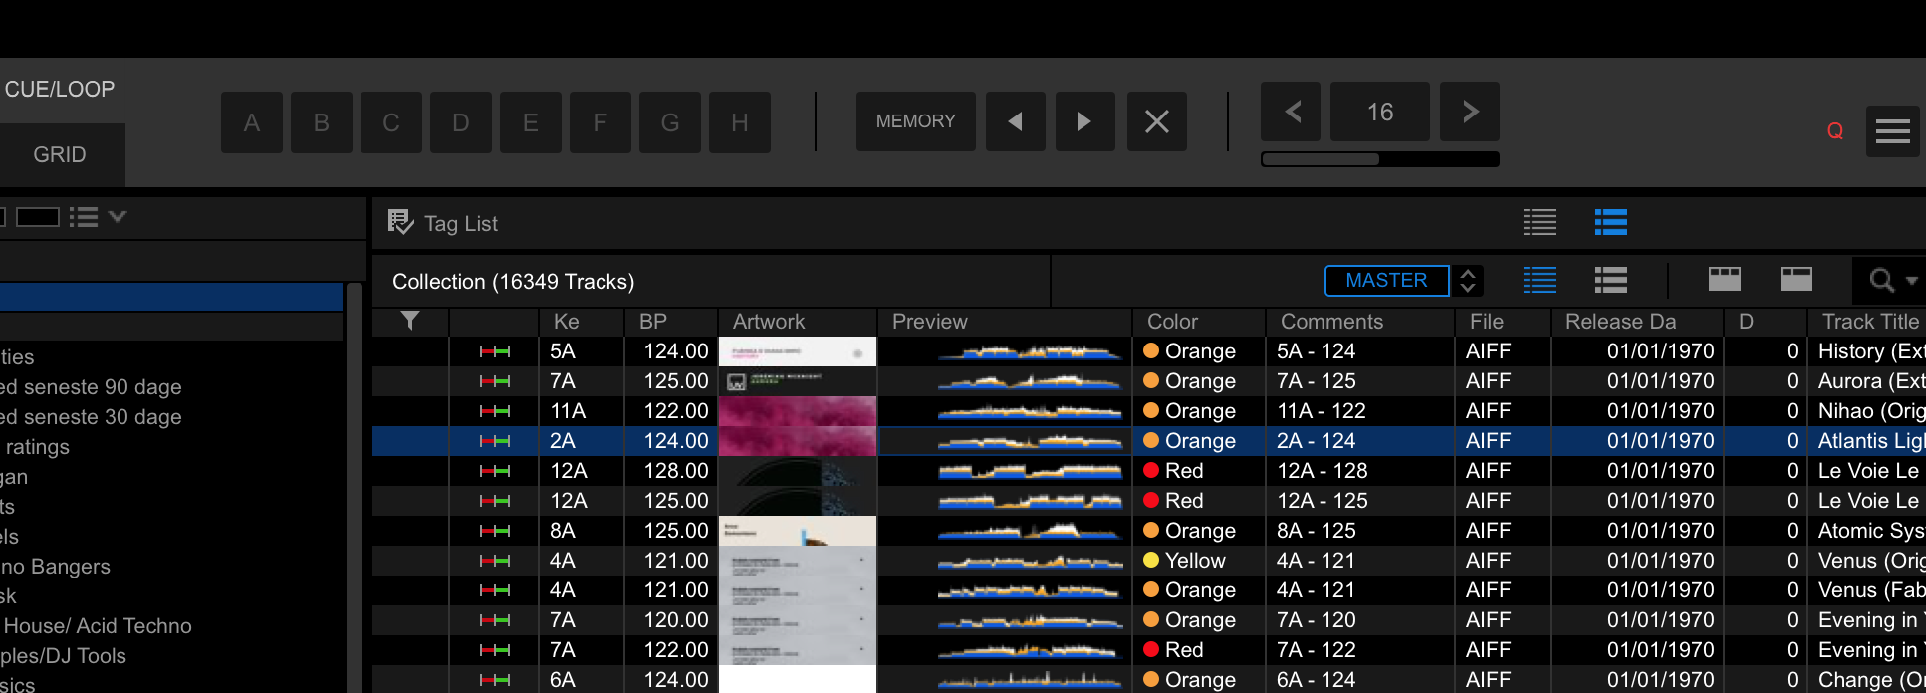Switch to the blue track list view
The image size is (1926, 693).
pyautogui.click(x=1610, y=222)
